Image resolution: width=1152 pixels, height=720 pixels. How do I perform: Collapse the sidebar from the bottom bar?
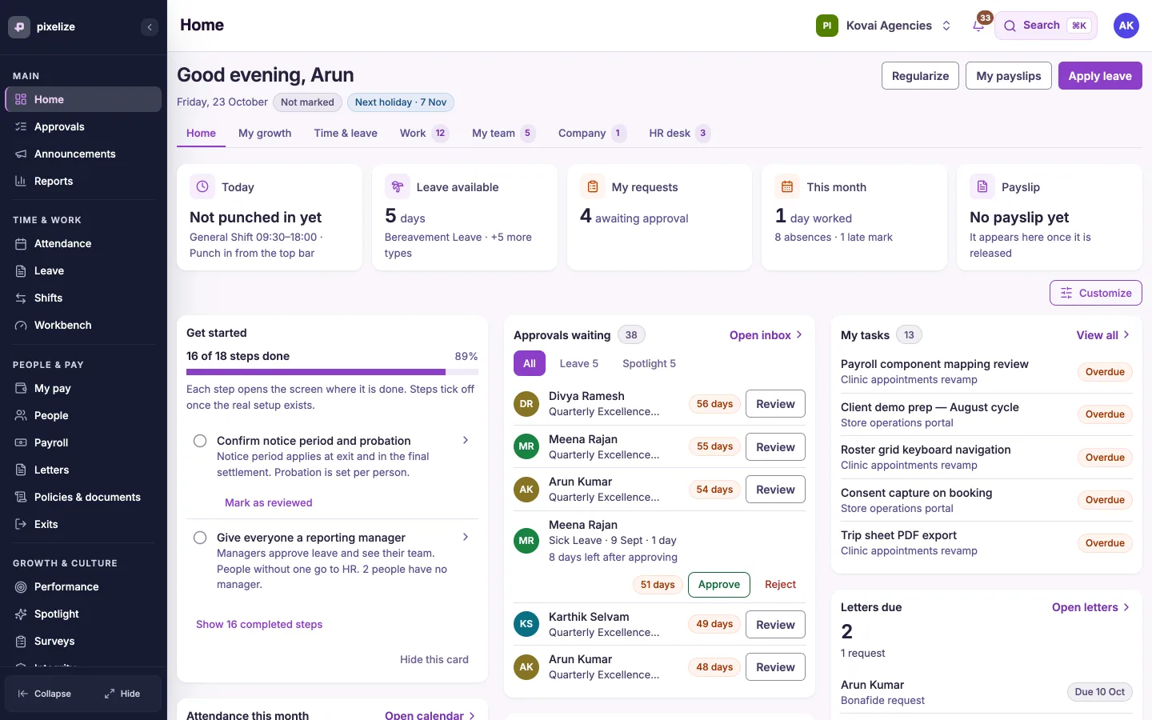(x=45, y=694)
